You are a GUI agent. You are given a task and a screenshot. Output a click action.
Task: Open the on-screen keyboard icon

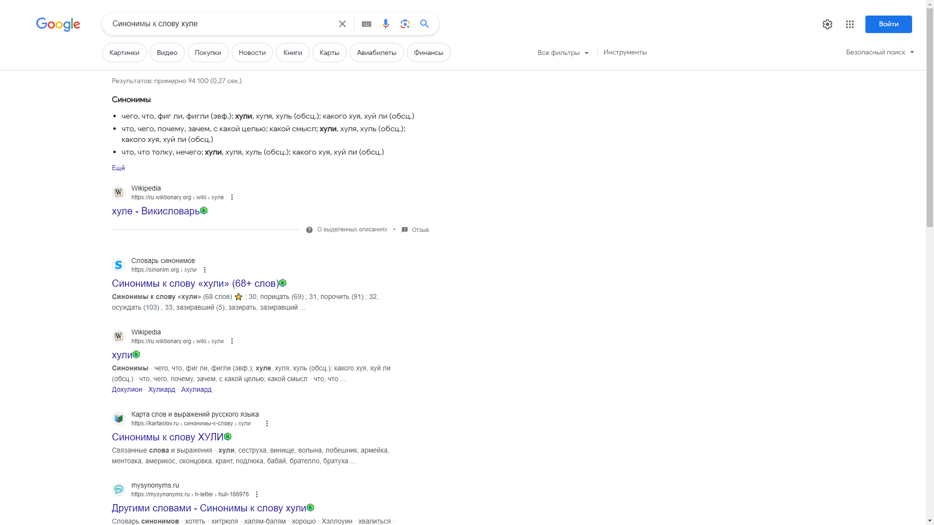[366, 24]
